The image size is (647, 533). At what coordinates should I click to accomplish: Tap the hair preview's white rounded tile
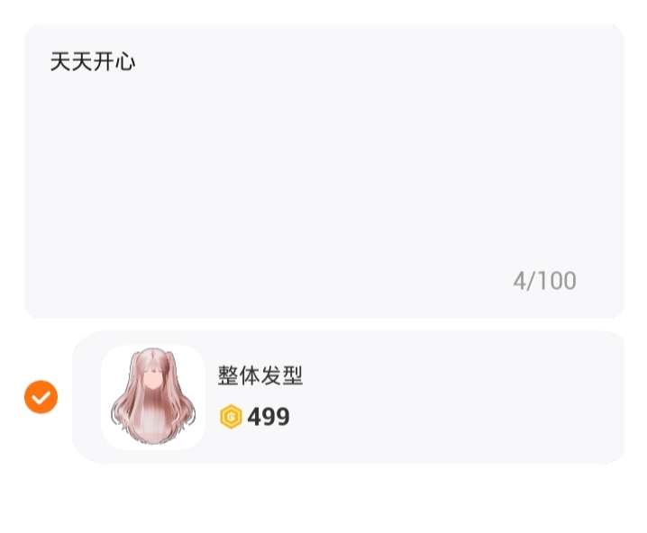click(x=153, y=397)
